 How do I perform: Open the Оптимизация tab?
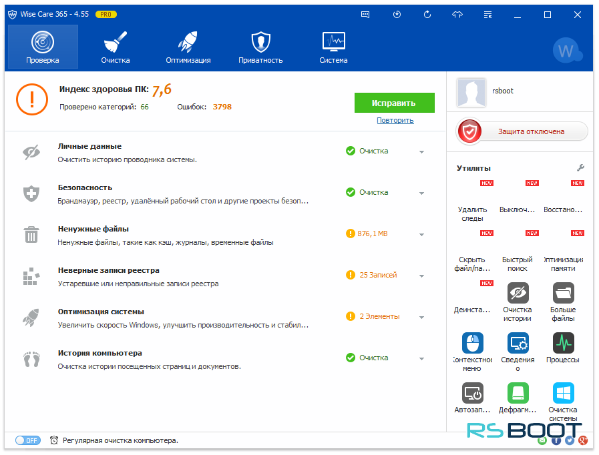(188, 47)
